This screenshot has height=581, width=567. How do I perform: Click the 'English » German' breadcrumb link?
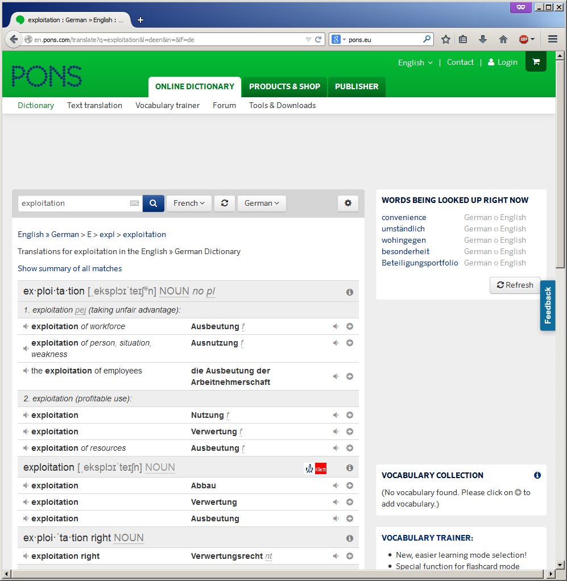[x=48, y=235]
